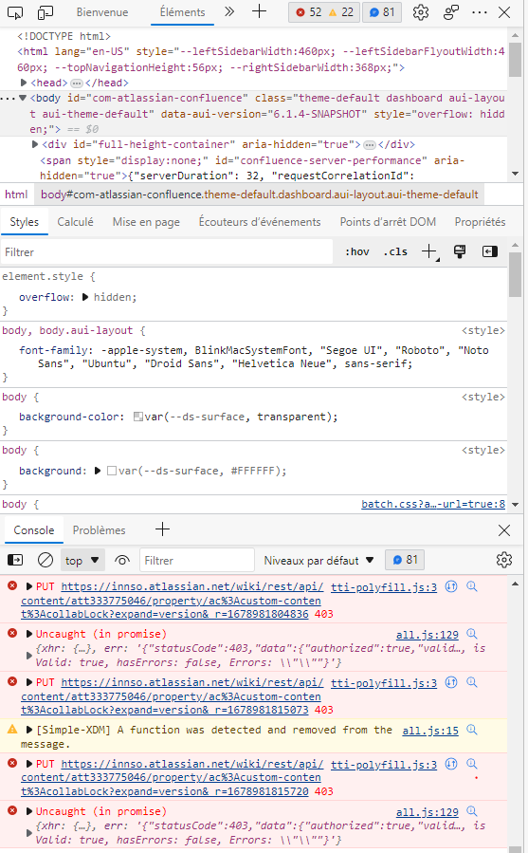Viewport: 528px width, 853px height.
Task: Toggle :hov element state panel
Action: [357, 251]
